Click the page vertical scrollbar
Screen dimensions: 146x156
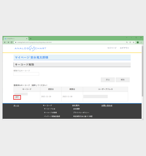pyautogui.click(x=142, y=71)
